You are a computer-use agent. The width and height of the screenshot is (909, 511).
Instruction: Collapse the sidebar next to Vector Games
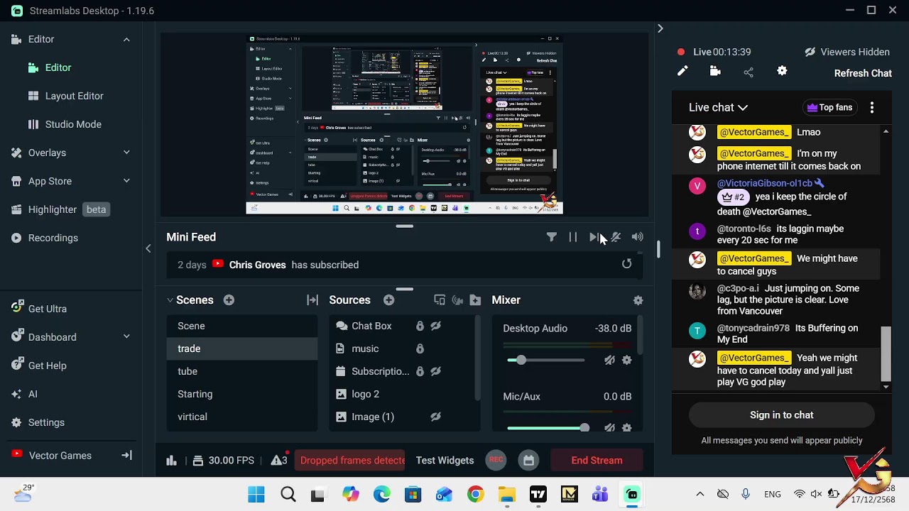126,455
